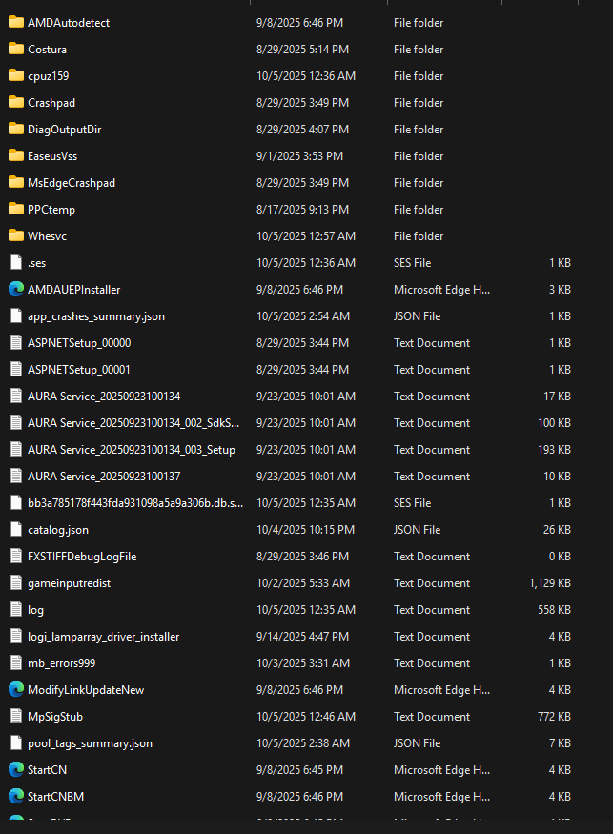Select the bb3a785178f443fda931098a5a9a306b.db.s... file

click(x=135, y=502)
